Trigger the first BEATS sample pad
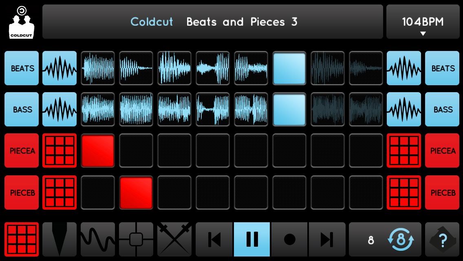The width and height of the screenshot is (463, 261). pyautogui.click(x=98, y=68)
